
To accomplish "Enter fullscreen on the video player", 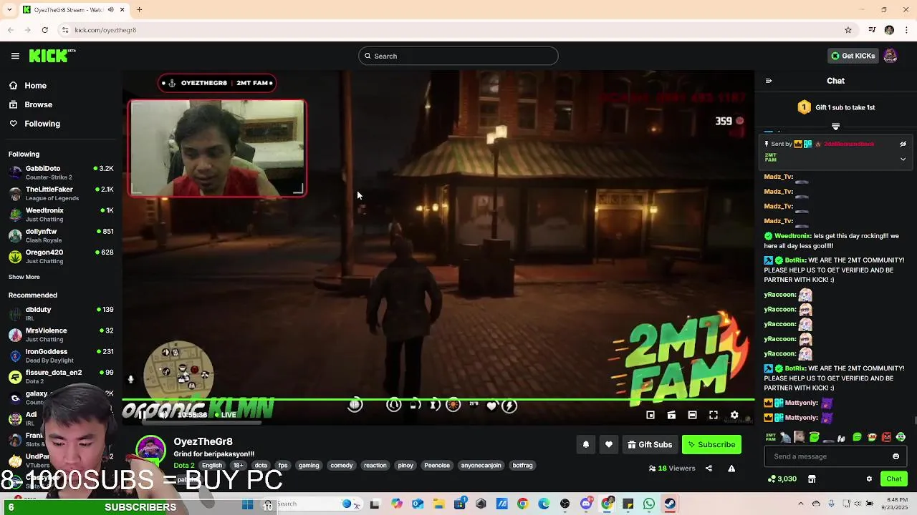I will [714, 415].
